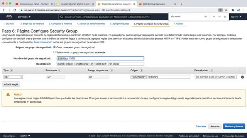247x138 pixels.
Task: Open the Personalizada origin dropdown
Action: click(139, 77)
